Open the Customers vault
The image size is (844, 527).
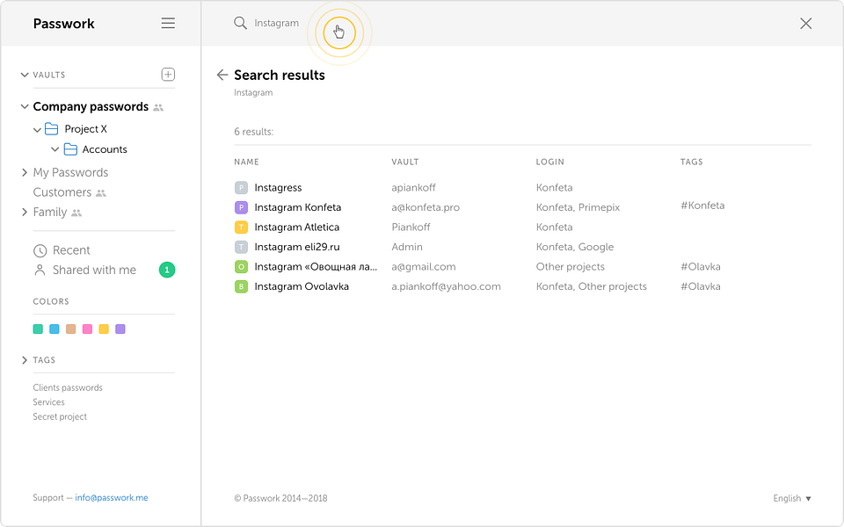[x=62, y=192]
